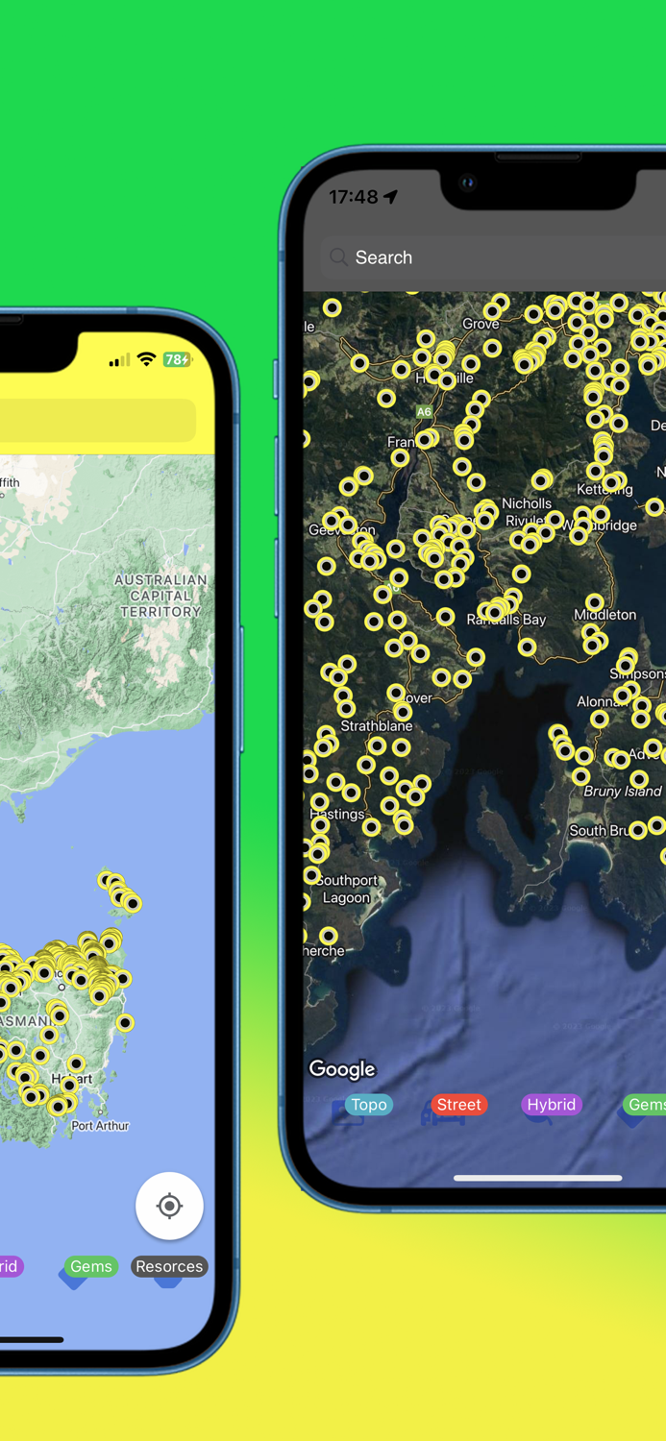Viewport: 666px width, 1441px height.
Task: Open the Resorces chip on the left phone
Action: point(169,1266)
